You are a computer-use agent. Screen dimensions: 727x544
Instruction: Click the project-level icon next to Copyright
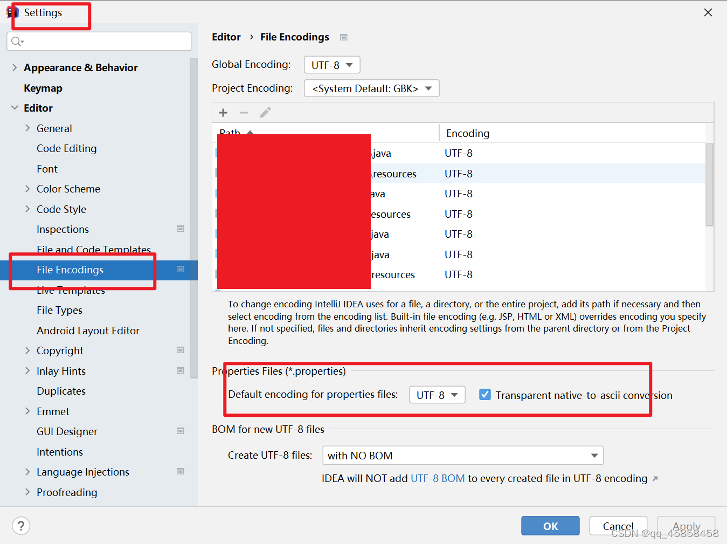click(181, 350)
